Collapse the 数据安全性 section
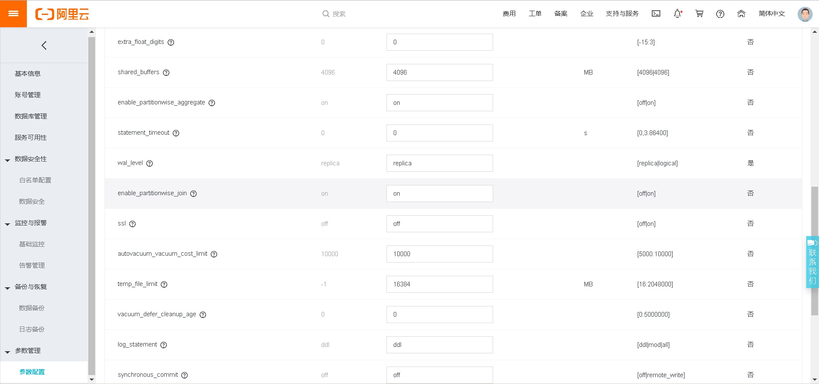819x384 pixels. (x=7, y=160)
